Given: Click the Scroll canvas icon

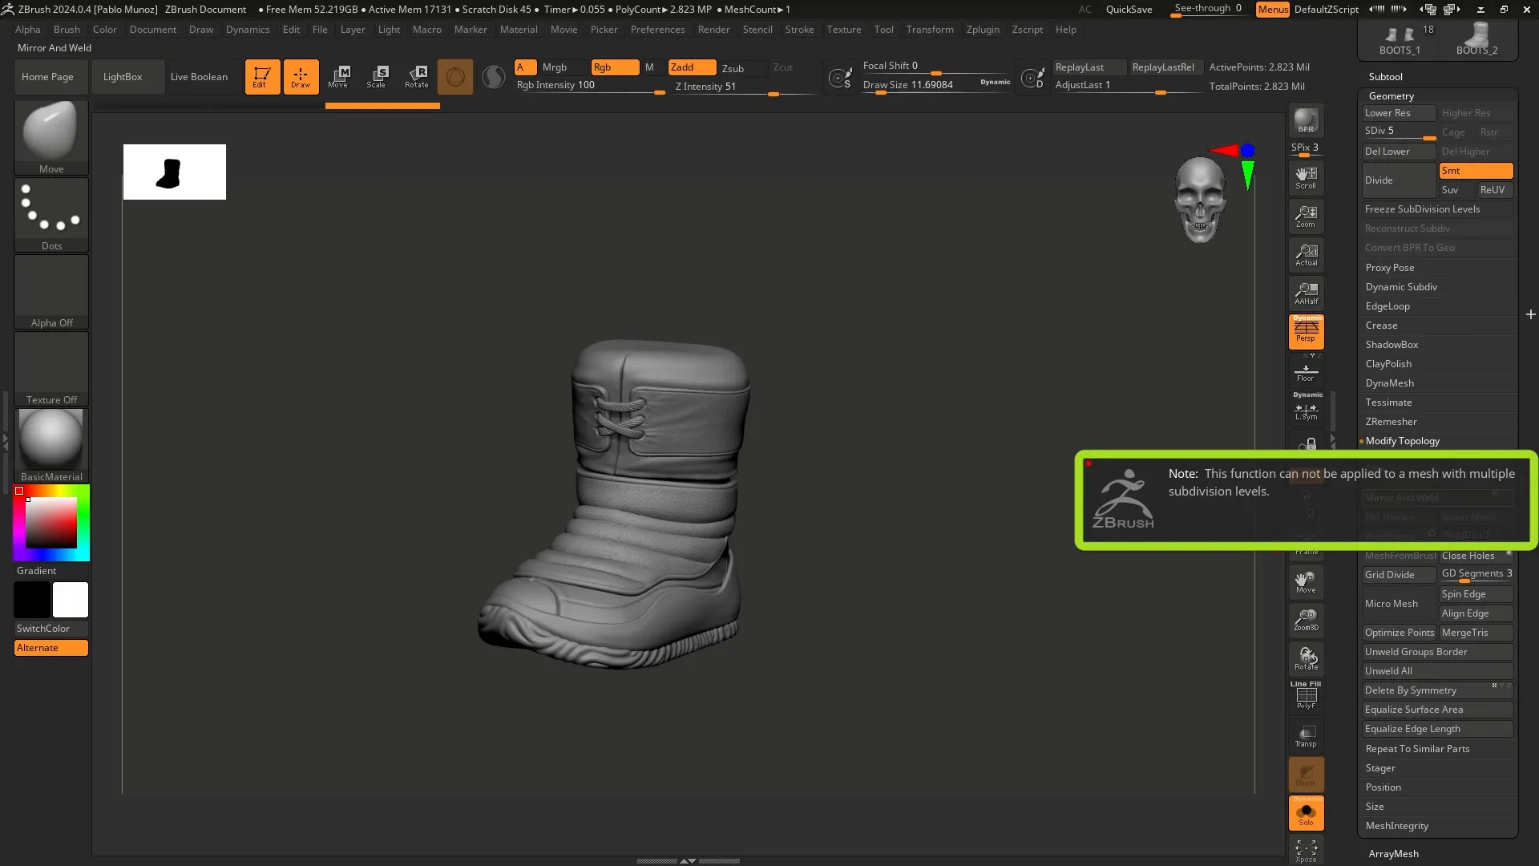Looking at the screenshot, I should coord(1306,177).
